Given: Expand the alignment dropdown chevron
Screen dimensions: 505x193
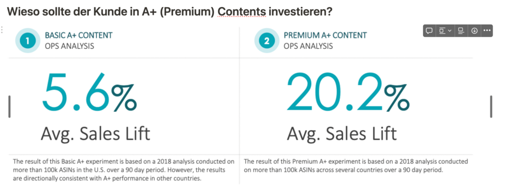Looking at the screenshot, I should (x=450, y=31).
